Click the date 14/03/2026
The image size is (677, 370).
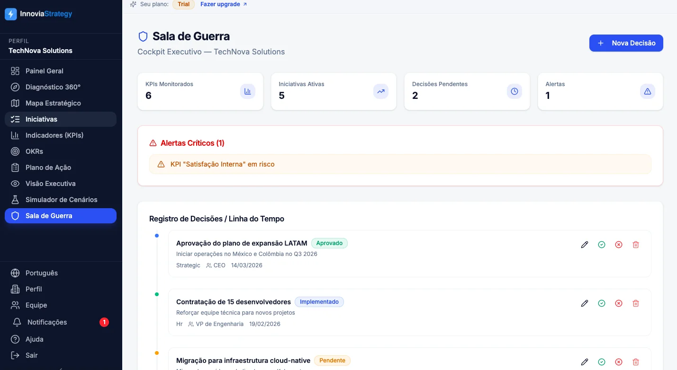point(247,265)
